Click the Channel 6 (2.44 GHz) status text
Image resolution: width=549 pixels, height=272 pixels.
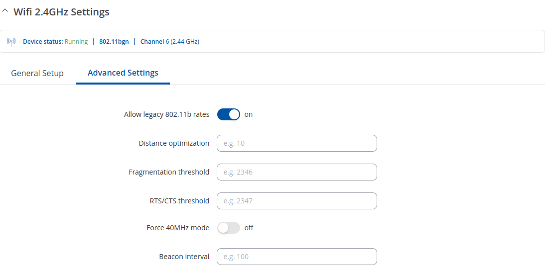pyautogui.click(x=170, y=42)
